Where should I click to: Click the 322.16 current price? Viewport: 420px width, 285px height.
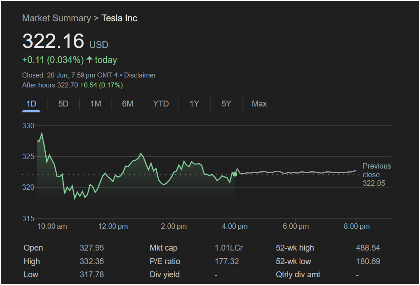(x=53, y=41)
